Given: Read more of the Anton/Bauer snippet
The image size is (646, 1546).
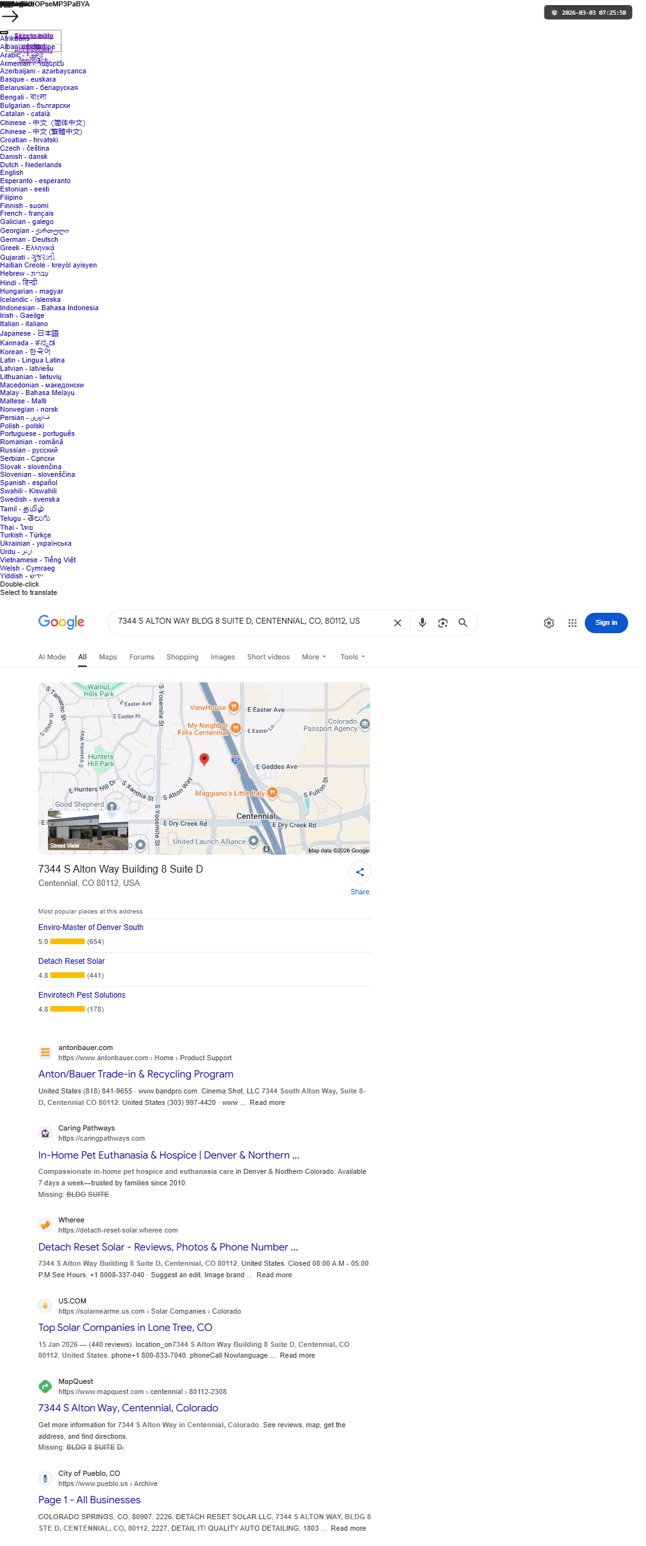Looking at the screenshot, I should [267, 1103].
